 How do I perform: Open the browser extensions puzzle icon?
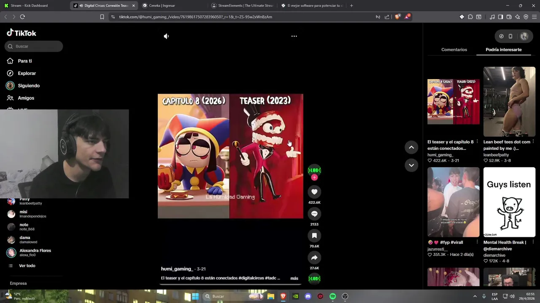pyautogui.click(x=470, y=17)
